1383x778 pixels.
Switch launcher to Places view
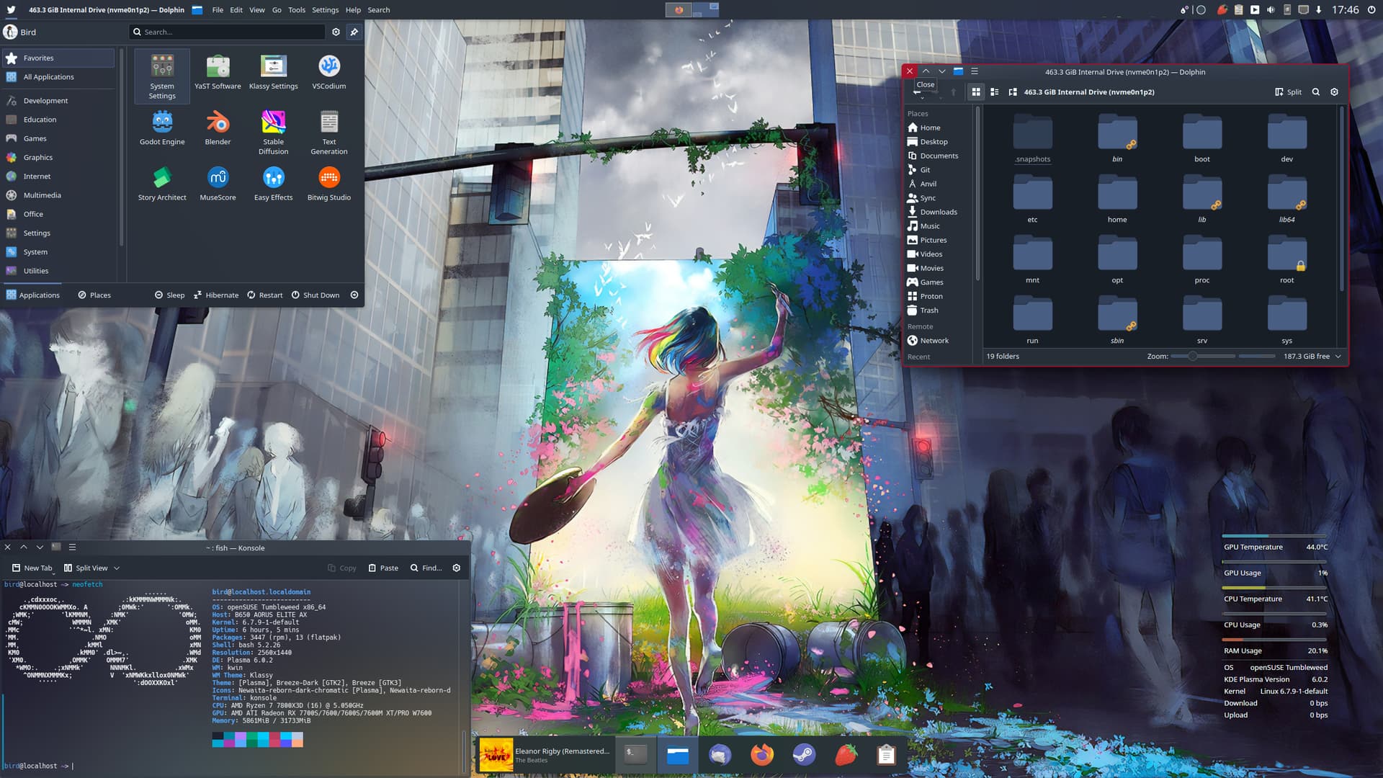[94, 295]
